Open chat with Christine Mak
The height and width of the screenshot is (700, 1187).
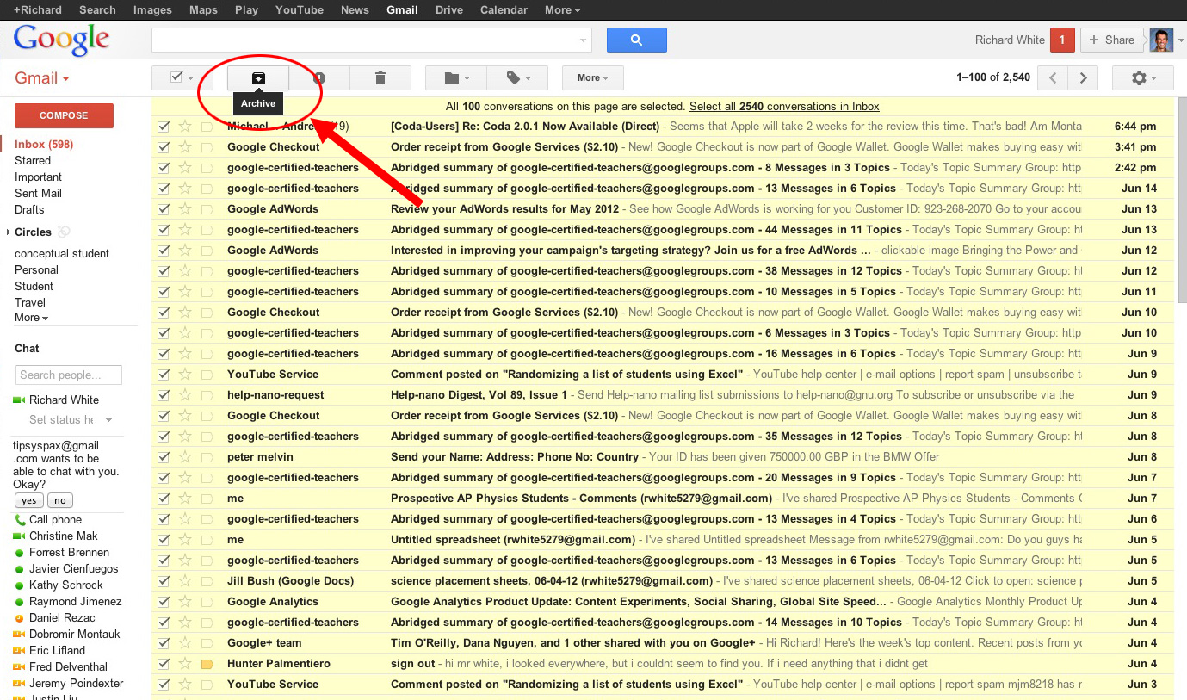[x=64, y=536]
